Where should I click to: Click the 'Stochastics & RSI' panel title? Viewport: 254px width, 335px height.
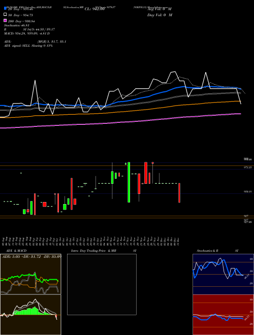(x=217, y=251)
